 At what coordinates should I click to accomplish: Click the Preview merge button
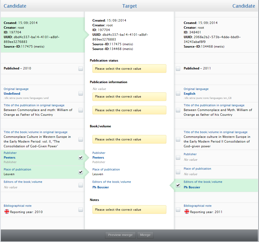(120, 235)
